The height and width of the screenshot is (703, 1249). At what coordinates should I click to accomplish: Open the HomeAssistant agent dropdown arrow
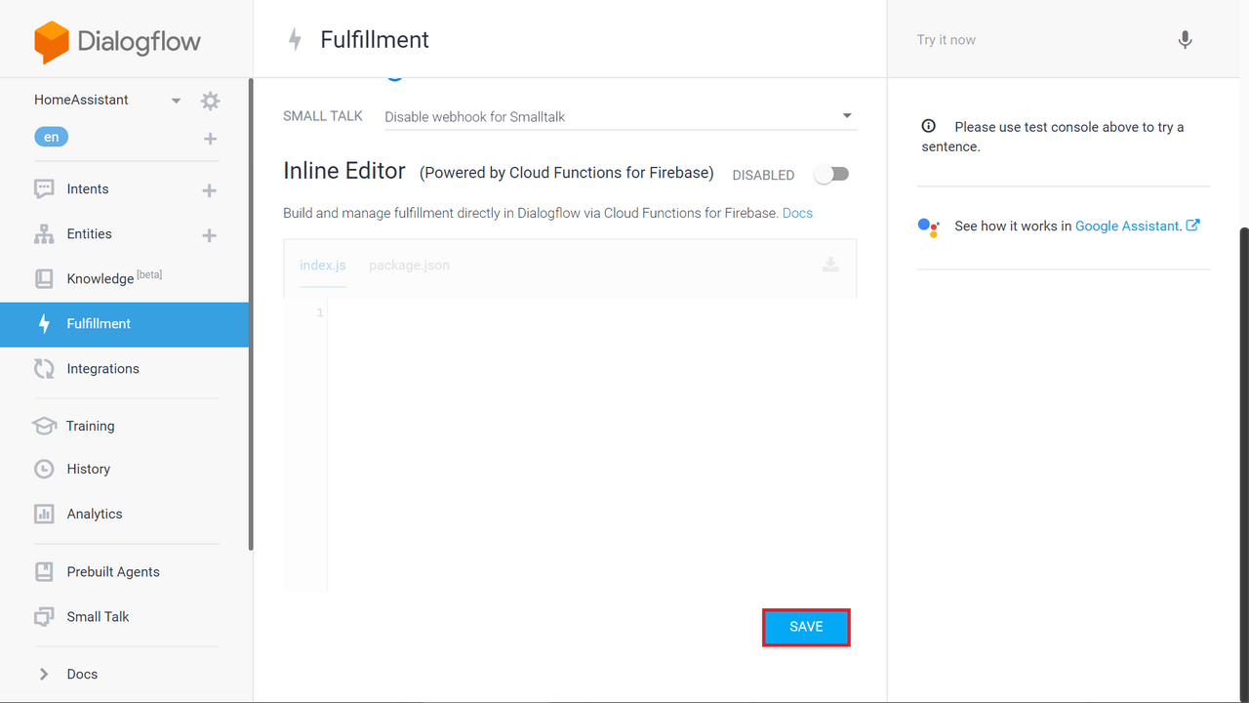pyautogui.click(x=176, y=101)
